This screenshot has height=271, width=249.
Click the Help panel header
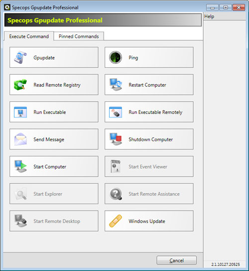[225, 16]
